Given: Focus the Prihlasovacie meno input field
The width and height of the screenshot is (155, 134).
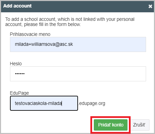Looking at the screenshot, I should point(78,44).
